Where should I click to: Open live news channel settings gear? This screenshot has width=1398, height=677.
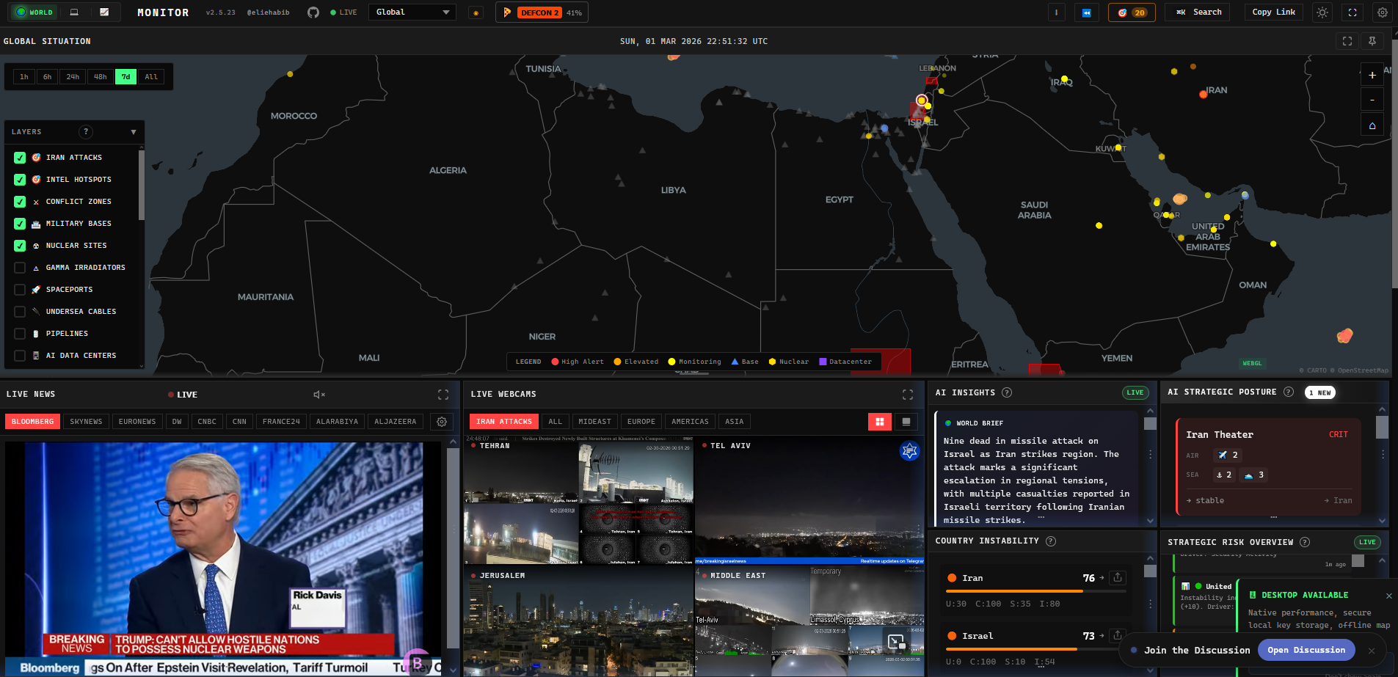tap(442, 422)
